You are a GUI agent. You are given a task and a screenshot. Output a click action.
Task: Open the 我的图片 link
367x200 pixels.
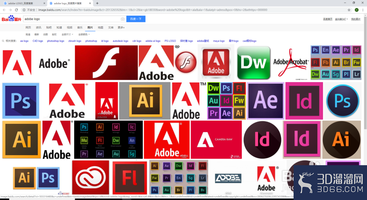[356, 19]
